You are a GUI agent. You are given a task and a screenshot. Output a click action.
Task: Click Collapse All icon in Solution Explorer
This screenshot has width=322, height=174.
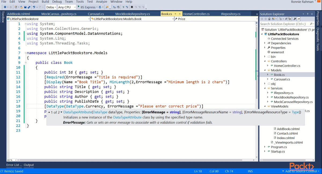(286, 19)
